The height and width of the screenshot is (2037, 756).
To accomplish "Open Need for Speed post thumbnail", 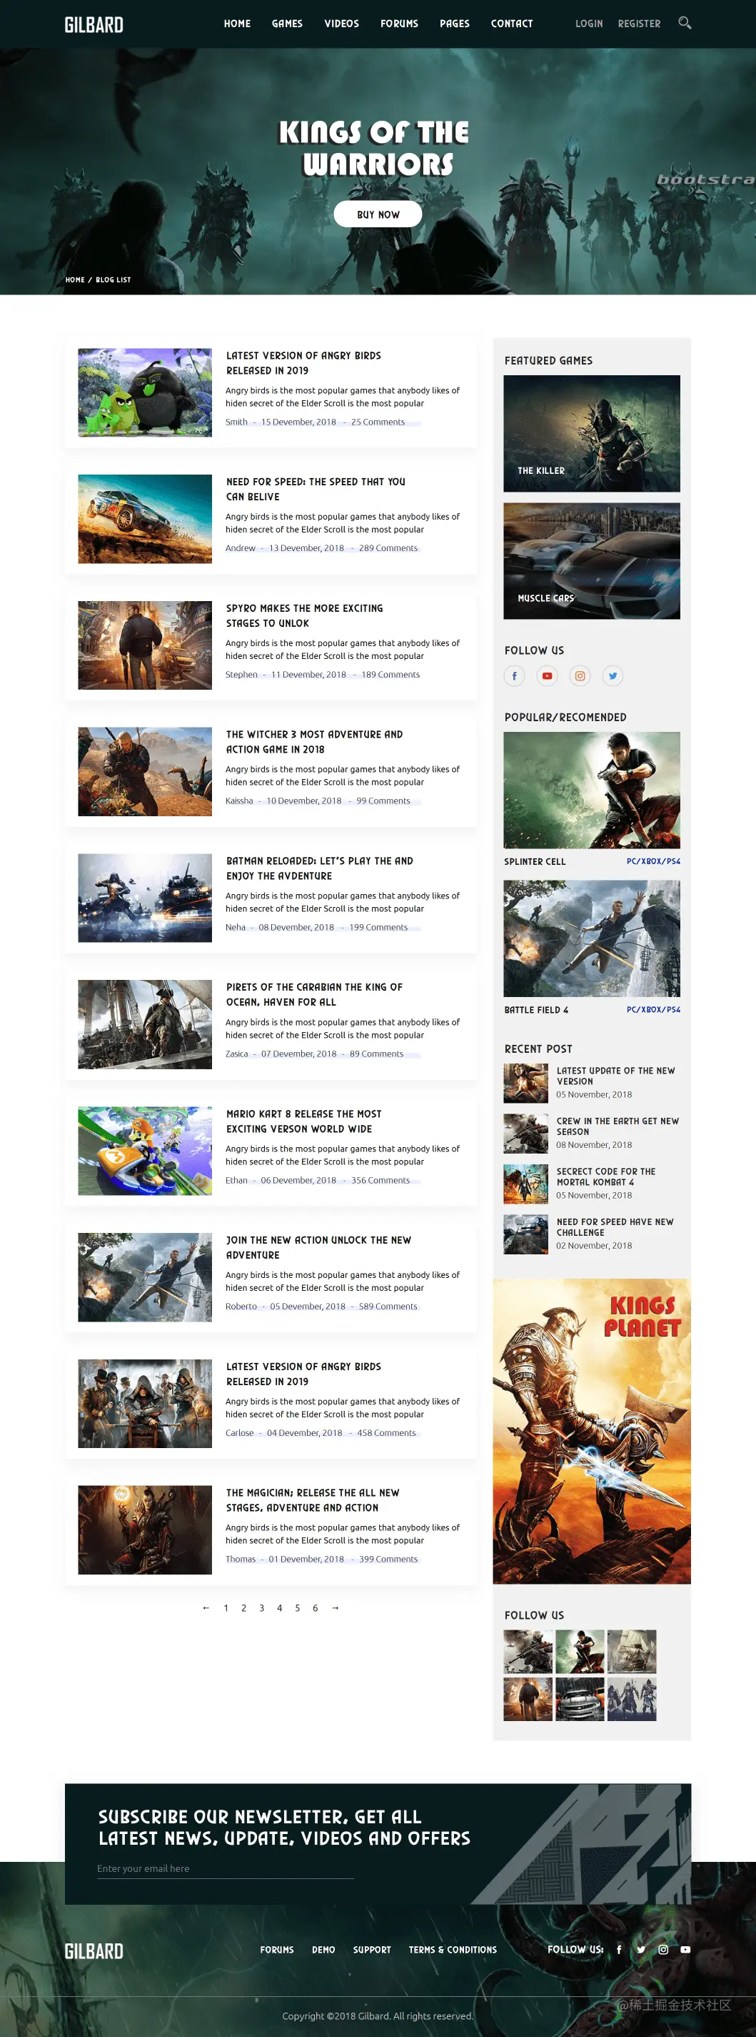I will click(145, 519).
